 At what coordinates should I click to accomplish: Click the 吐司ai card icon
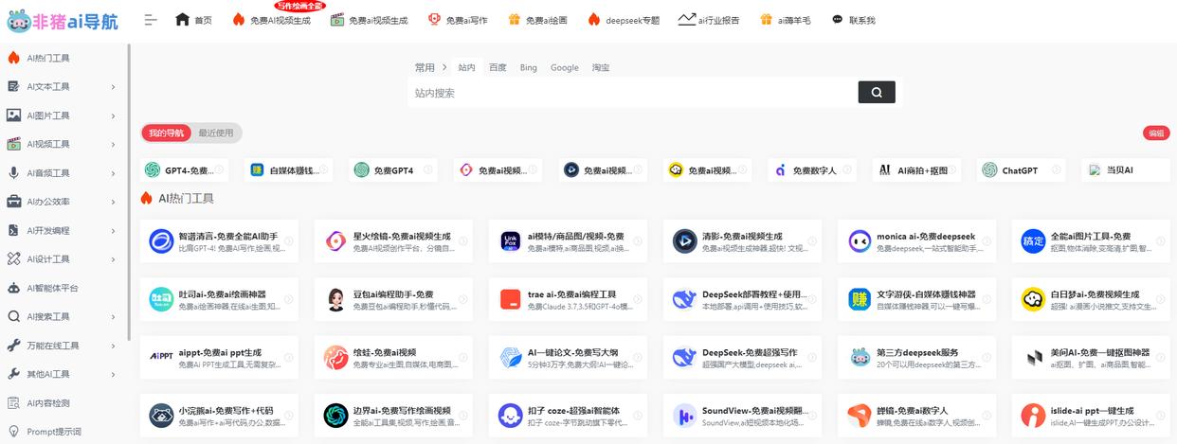point(161,300)
